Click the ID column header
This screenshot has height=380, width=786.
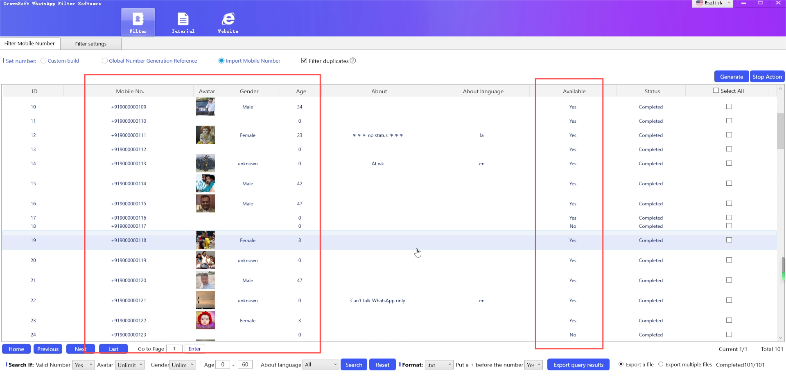coord(34,91)
